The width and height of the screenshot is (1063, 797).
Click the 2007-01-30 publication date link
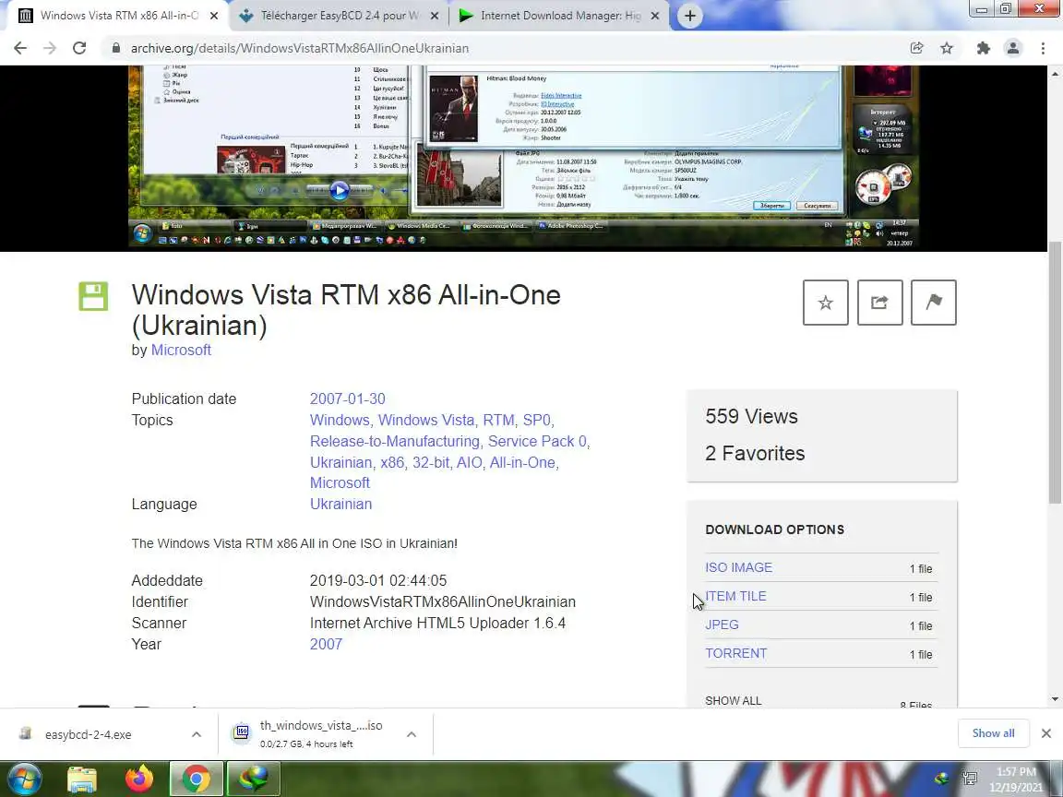click(x=347, y=398)
